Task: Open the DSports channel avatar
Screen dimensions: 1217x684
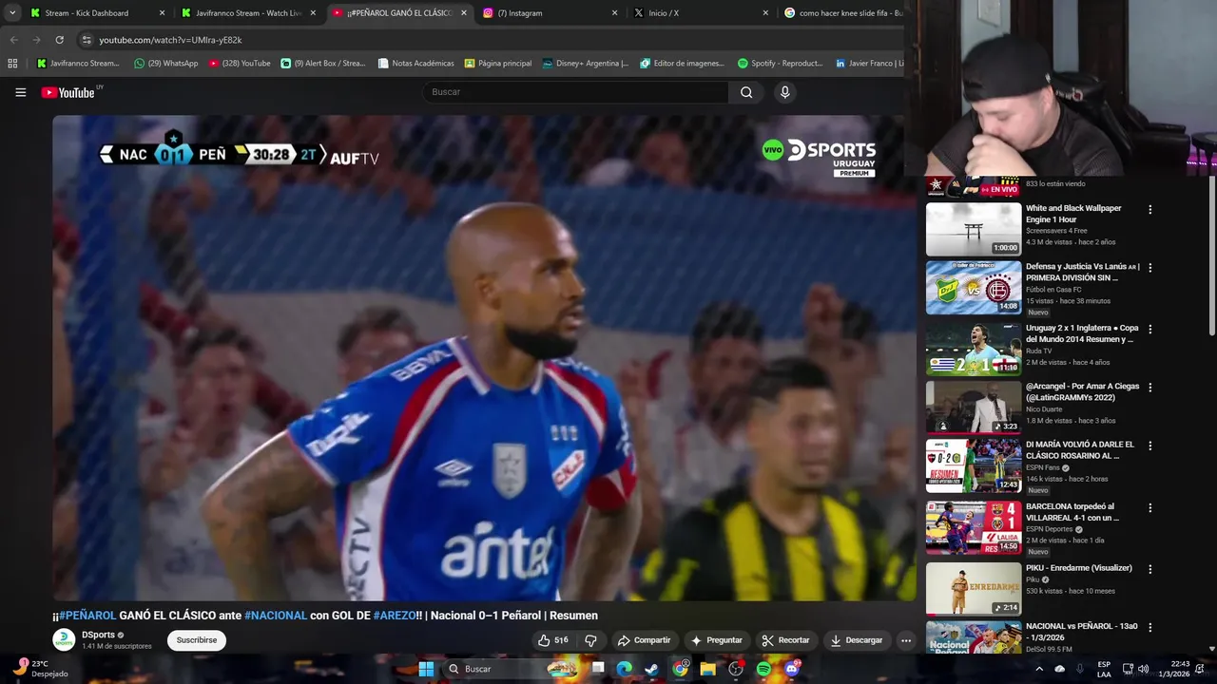Action: click(x=64, y=640)
